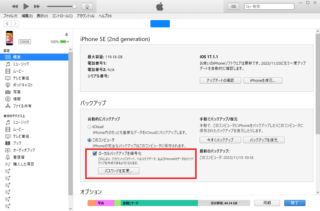Screen dimensions: 320x211
Task: Open the 表示(V) menu
Action: click(x=42, y=16)
